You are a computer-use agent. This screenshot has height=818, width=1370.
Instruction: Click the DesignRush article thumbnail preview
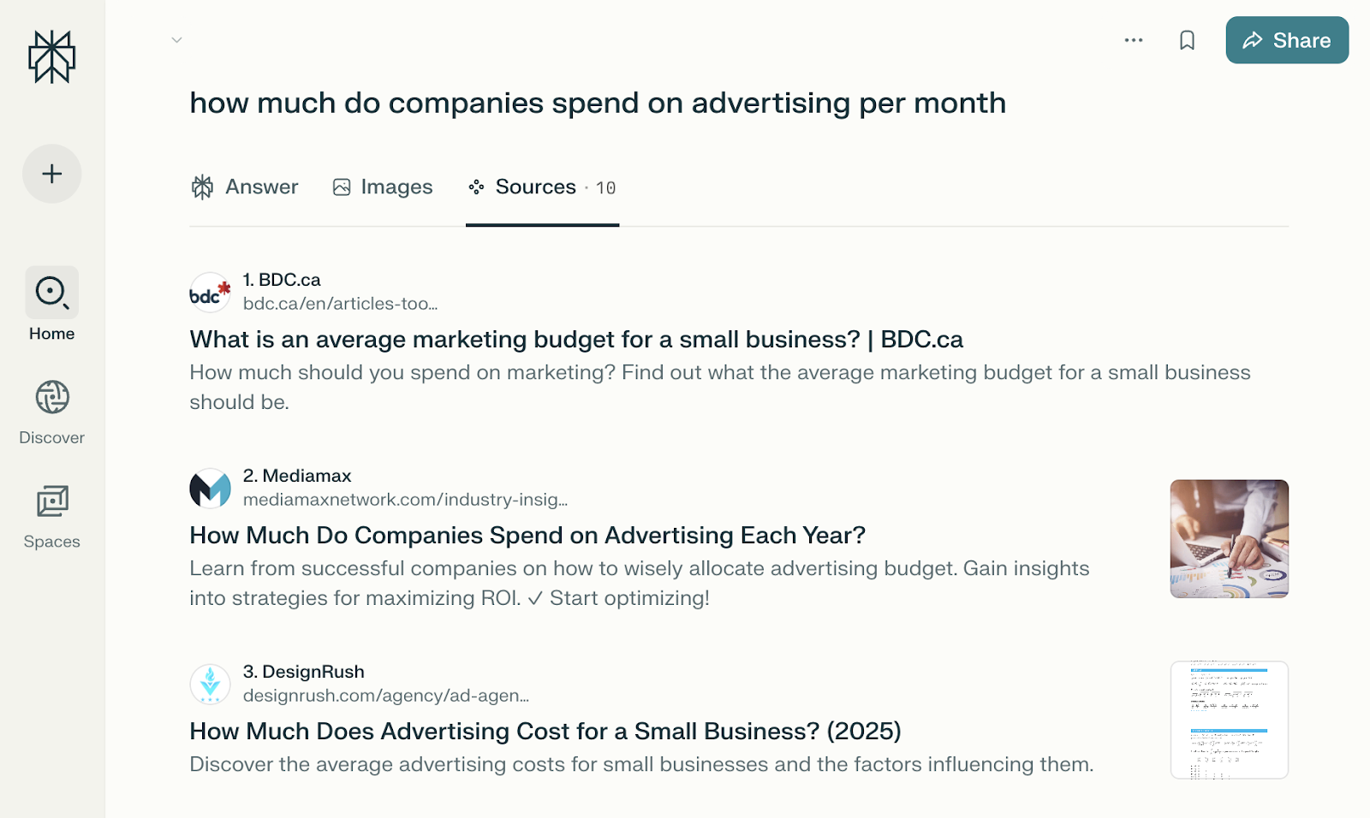coord(1229,720)
